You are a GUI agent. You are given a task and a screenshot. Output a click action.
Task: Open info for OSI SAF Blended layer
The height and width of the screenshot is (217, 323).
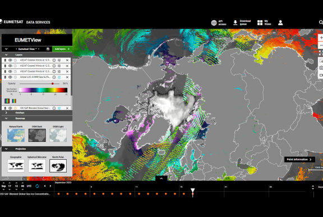54,108
